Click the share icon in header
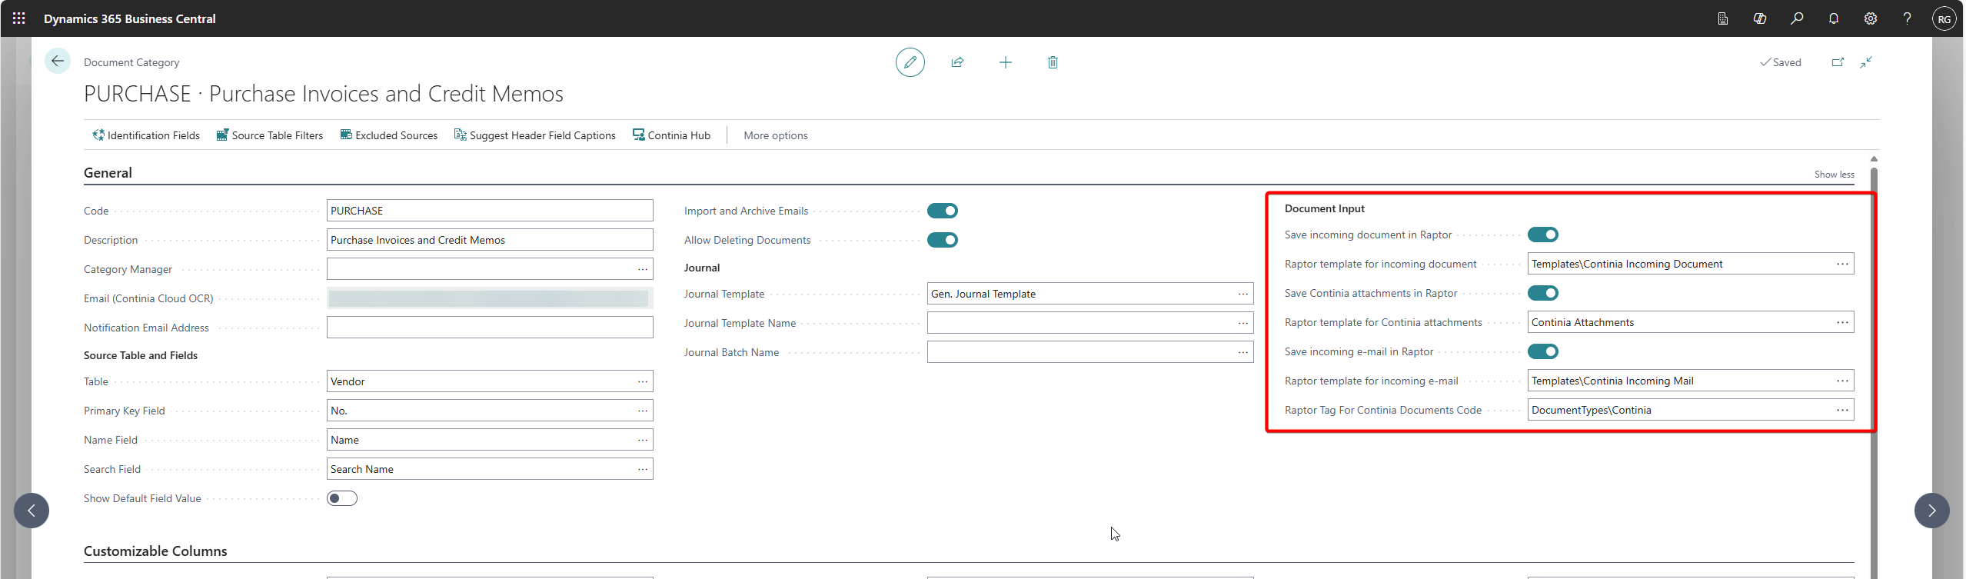Screen dimensions: 1966x579 click(x=957, y=62)
